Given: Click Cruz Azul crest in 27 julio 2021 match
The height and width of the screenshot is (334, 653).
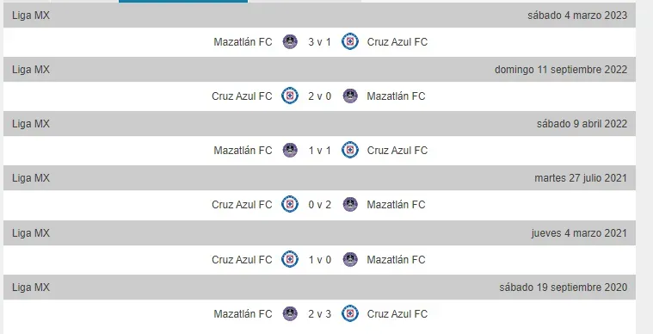Looking at the screenshot, I should pyautogui.click(x=290, y=205).
